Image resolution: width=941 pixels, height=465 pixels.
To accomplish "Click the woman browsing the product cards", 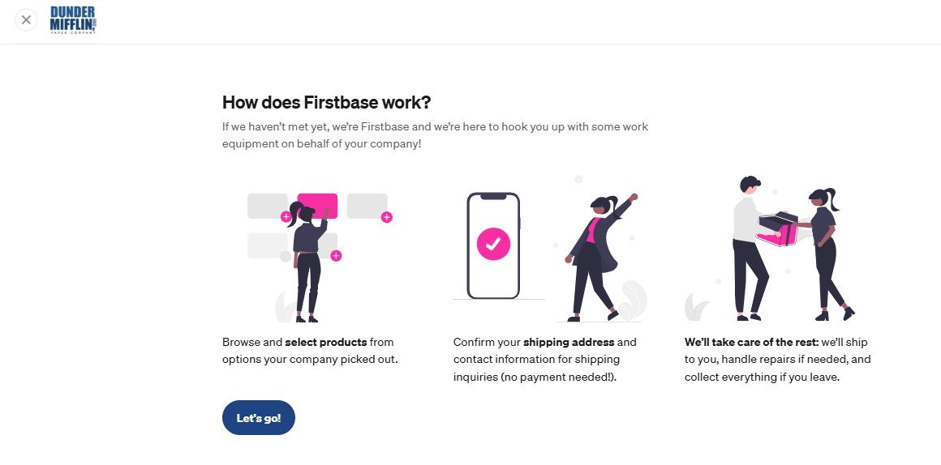I will tap(308, 262).
